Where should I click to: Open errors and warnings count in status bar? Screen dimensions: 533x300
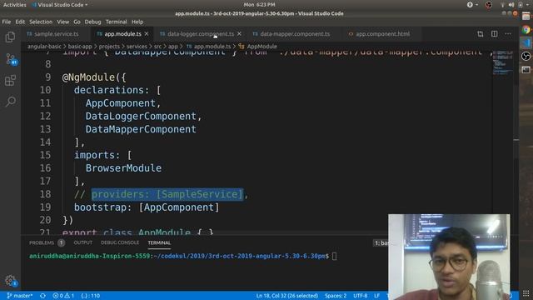pyautogui.click(x=63, y=296)
